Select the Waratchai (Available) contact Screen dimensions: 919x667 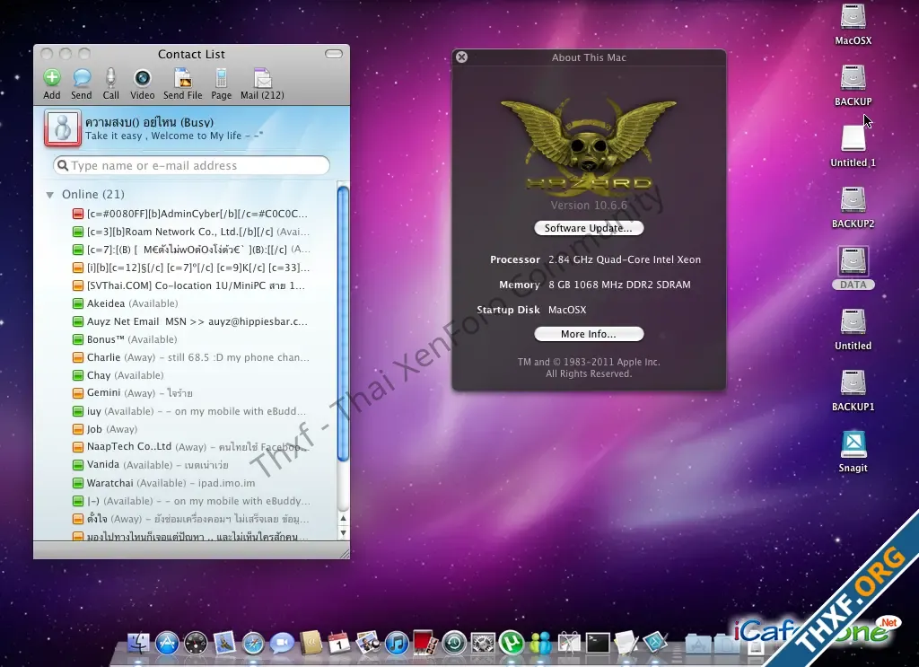point(190,483)
